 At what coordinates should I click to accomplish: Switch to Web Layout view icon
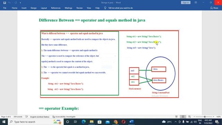click(x=189, y=117)
